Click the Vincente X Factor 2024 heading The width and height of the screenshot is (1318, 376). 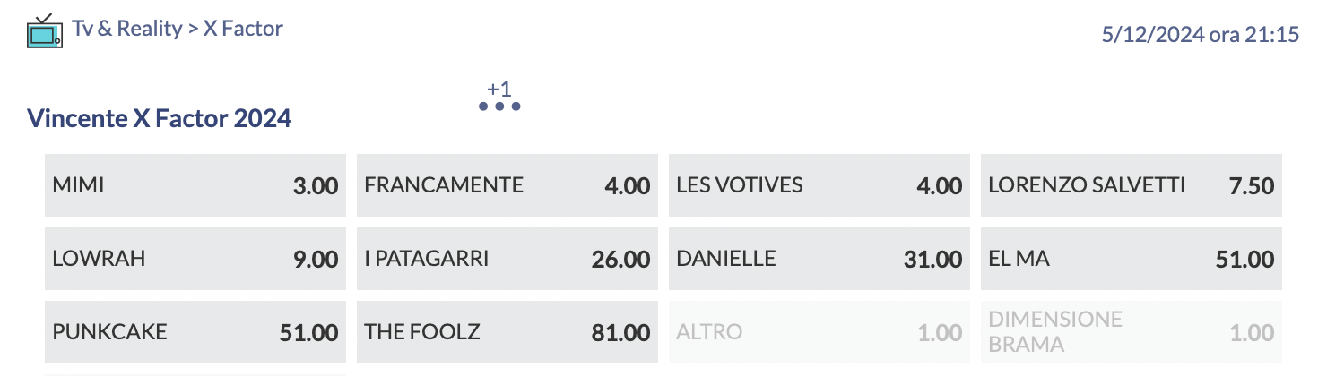click(x=159, y=118)
